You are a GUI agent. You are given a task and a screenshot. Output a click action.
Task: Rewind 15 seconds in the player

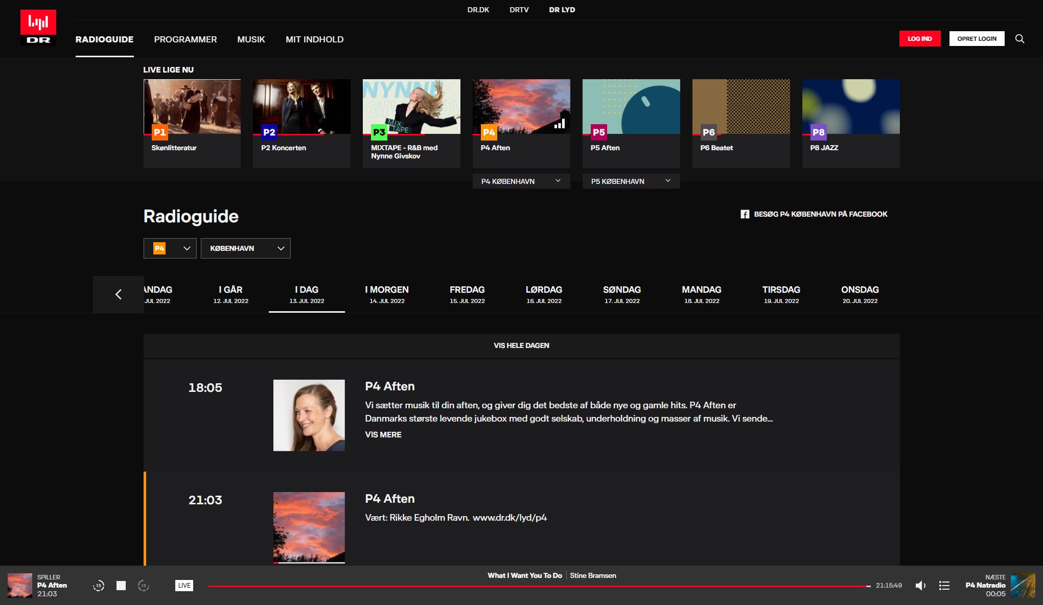coord(99,586)
